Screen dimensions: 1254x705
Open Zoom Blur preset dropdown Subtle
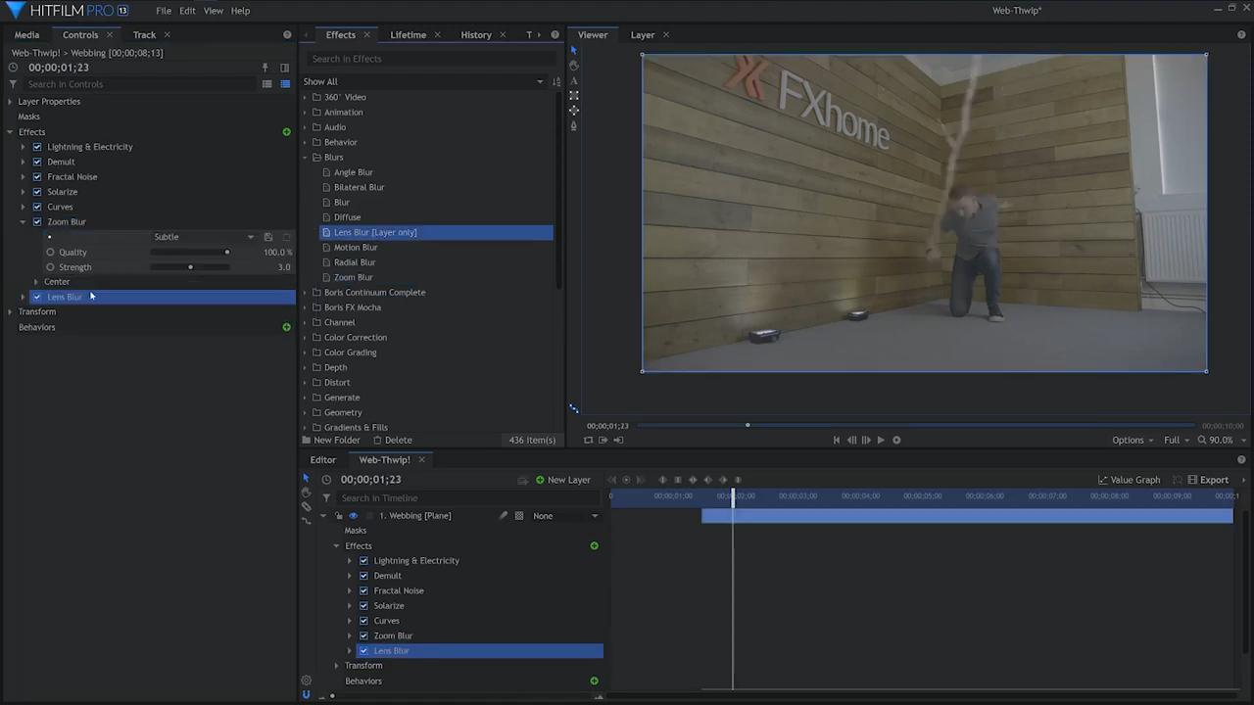pos(204,237)
